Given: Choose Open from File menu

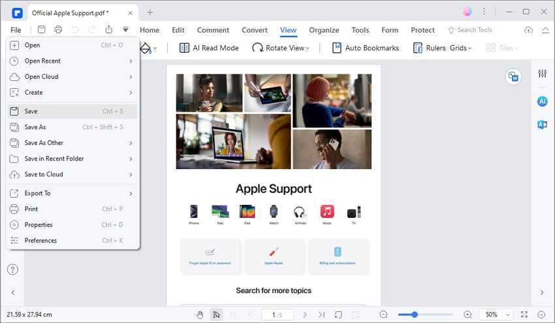Looking at the screenshot, I should coord(72,45).
